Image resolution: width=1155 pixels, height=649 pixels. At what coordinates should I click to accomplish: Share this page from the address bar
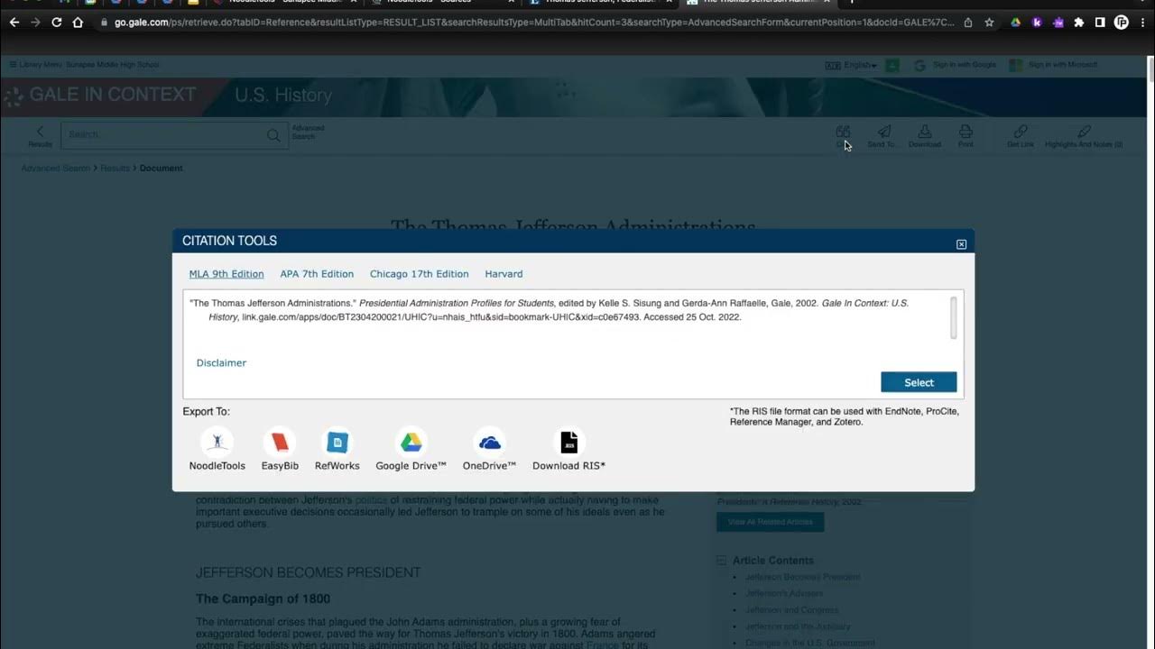tap(968, 23)
